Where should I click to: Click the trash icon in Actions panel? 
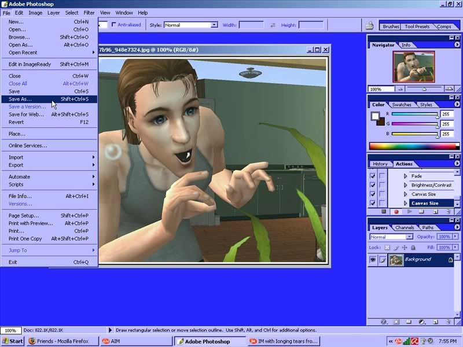[x=448, y=212]
